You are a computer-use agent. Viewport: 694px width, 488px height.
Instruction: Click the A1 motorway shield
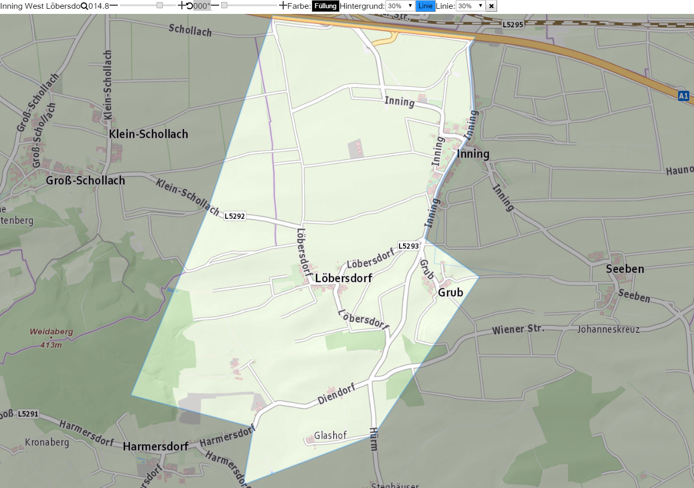tap(683, 96)
